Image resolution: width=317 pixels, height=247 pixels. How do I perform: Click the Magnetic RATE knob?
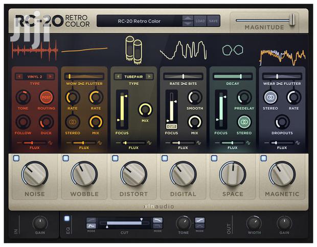pyautogui.click(x=294, y=97)
